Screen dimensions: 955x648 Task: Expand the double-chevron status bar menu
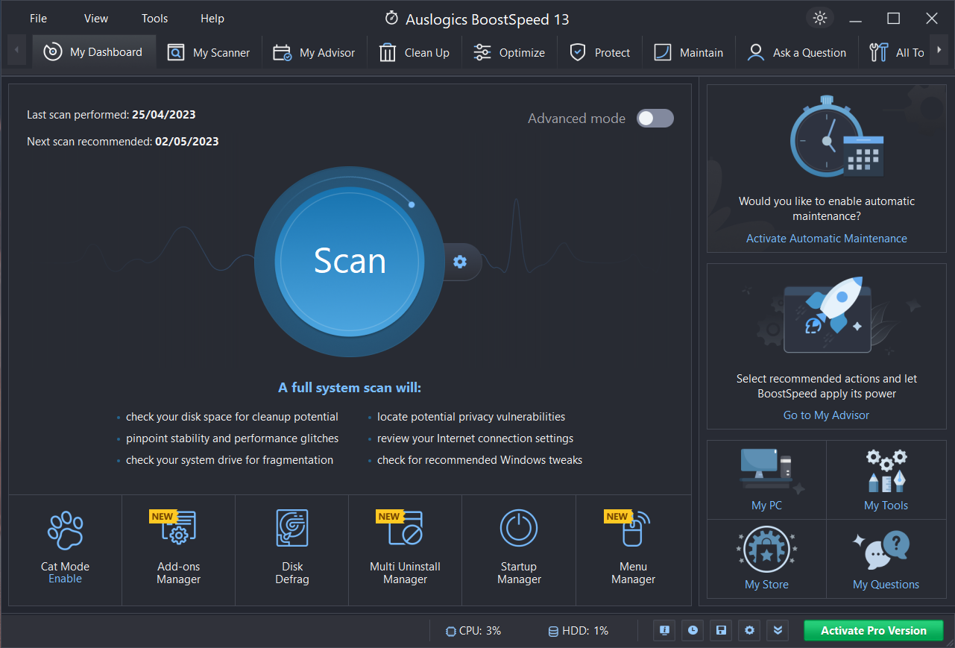(x=778, y=631)
